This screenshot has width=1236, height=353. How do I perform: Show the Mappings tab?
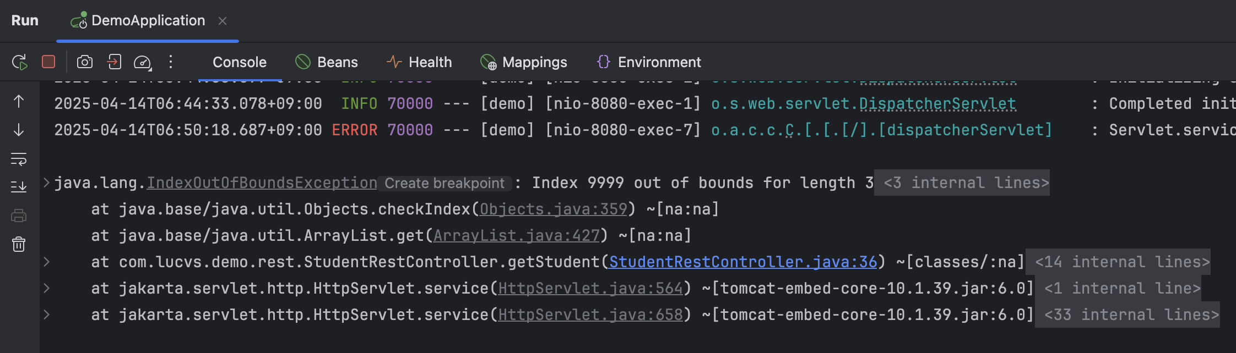pyautogui.click(x=524, y=62)
